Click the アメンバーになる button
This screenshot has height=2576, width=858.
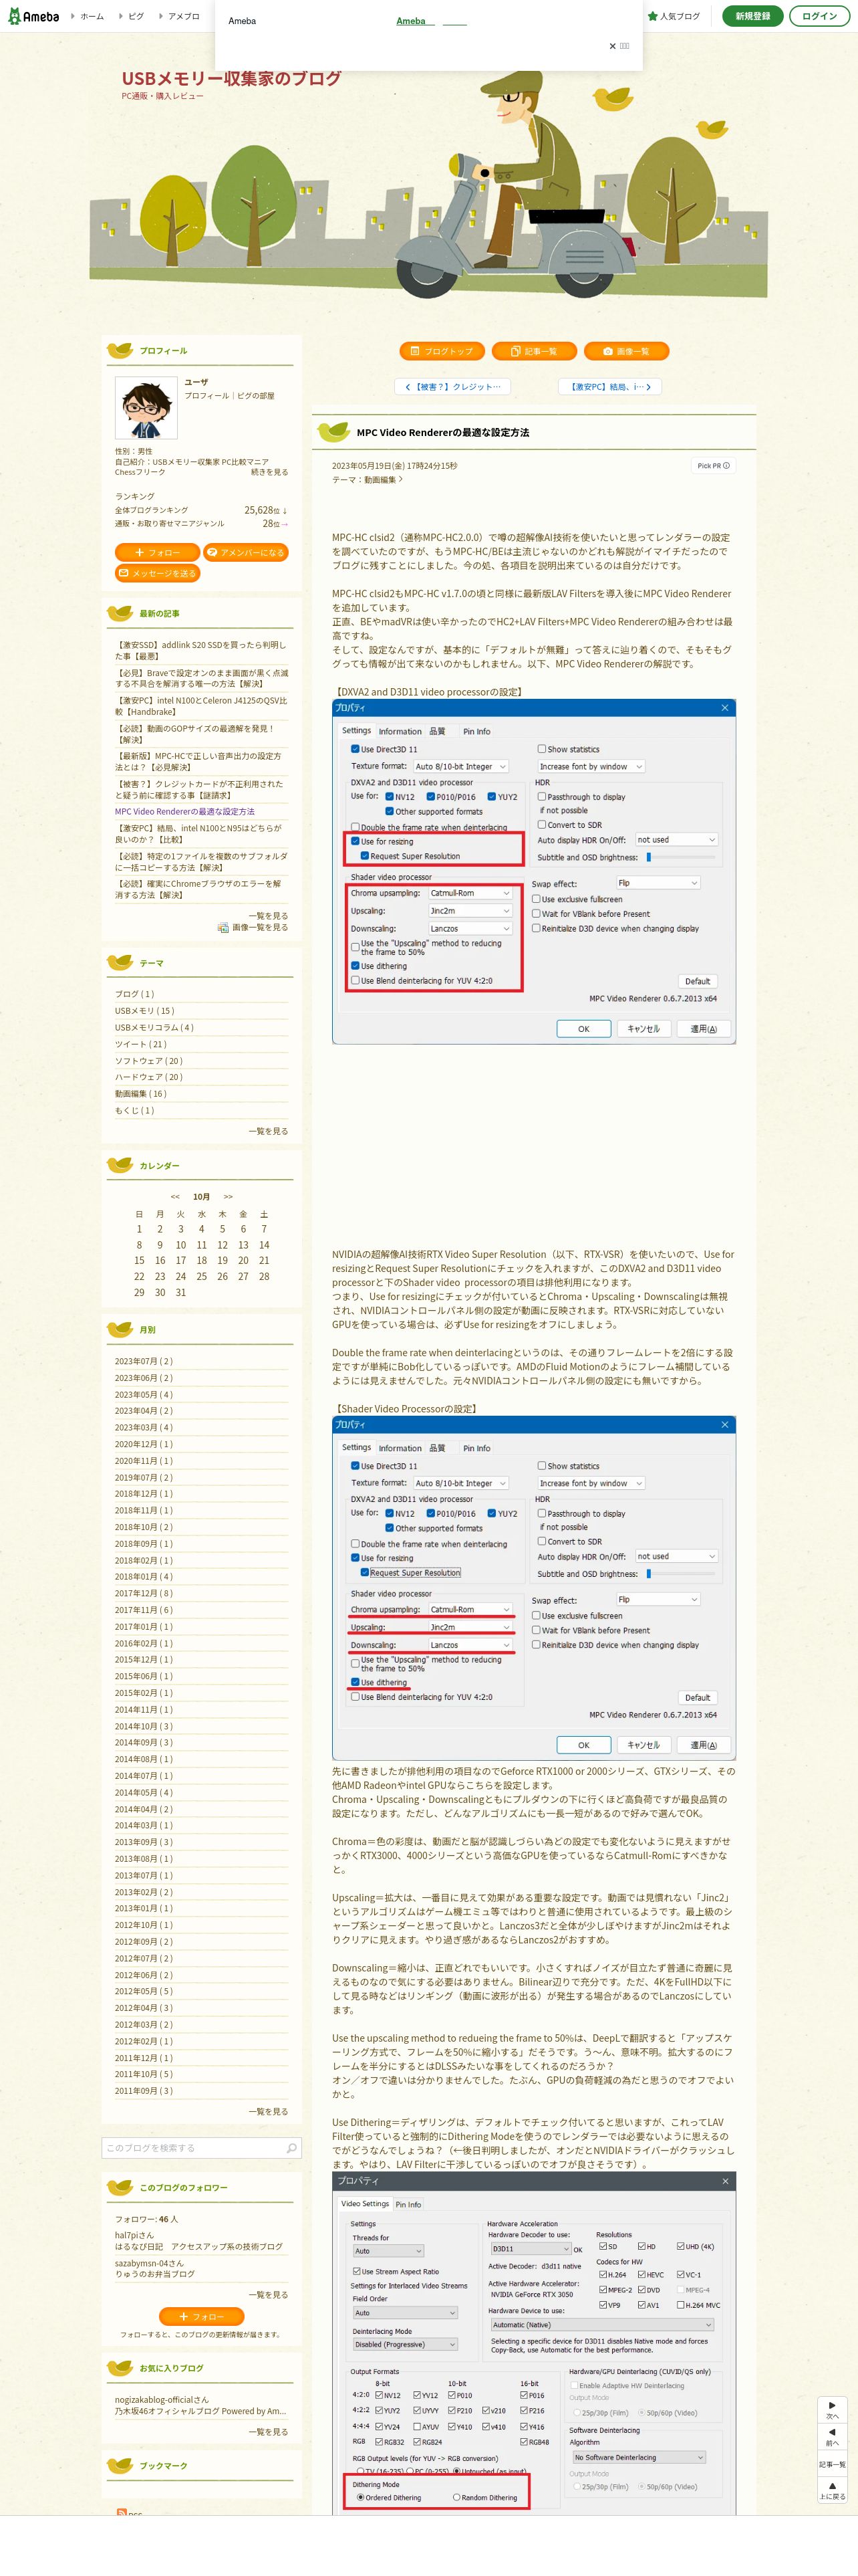click(246, 552)
